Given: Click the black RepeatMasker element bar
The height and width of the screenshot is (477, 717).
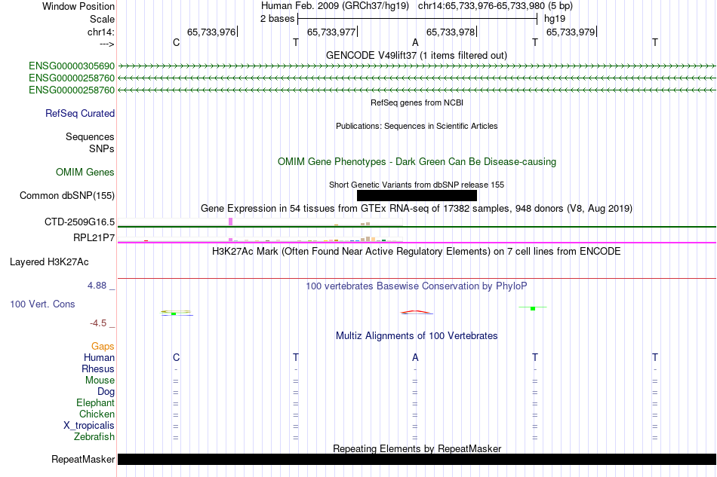Looking at the screenshot, I should 417,459.
